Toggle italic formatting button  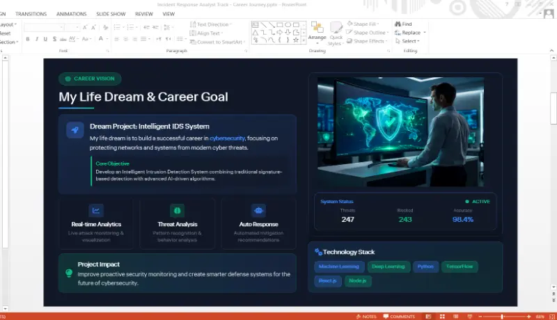point(37,39)
